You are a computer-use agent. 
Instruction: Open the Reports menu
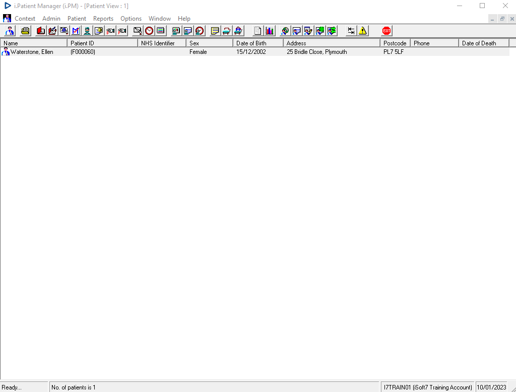click(103, 19)
